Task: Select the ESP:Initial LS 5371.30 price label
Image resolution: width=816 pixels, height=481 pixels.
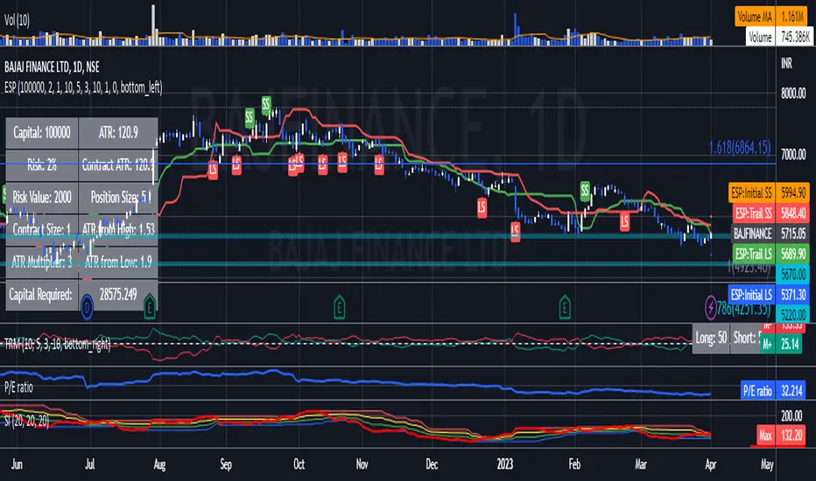Action: tap(769, 295)
